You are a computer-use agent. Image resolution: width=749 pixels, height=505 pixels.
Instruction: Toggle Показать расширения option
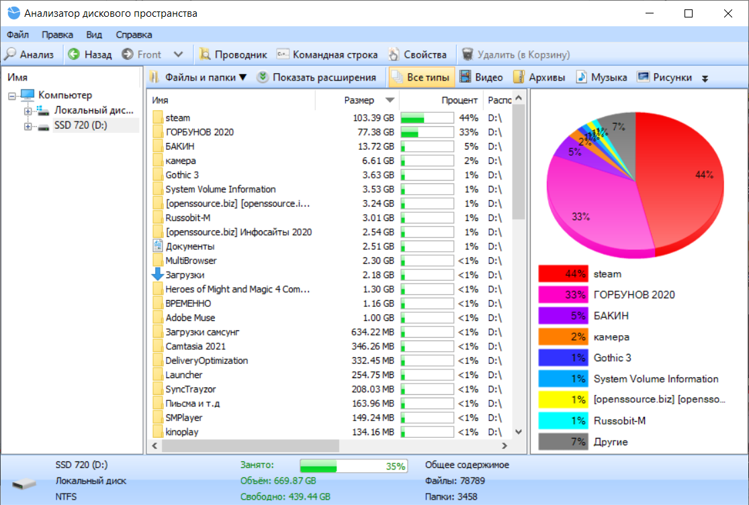tap(316, 77)
